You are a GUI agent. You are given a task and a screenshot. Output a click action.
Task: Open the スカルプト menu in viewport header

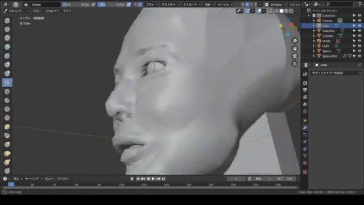point(52,11)
